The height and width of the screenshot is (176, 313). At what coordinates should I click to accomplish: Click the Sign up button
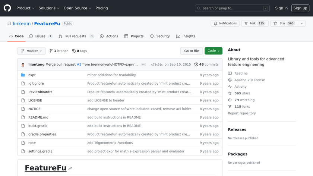(x=300, y=8)
